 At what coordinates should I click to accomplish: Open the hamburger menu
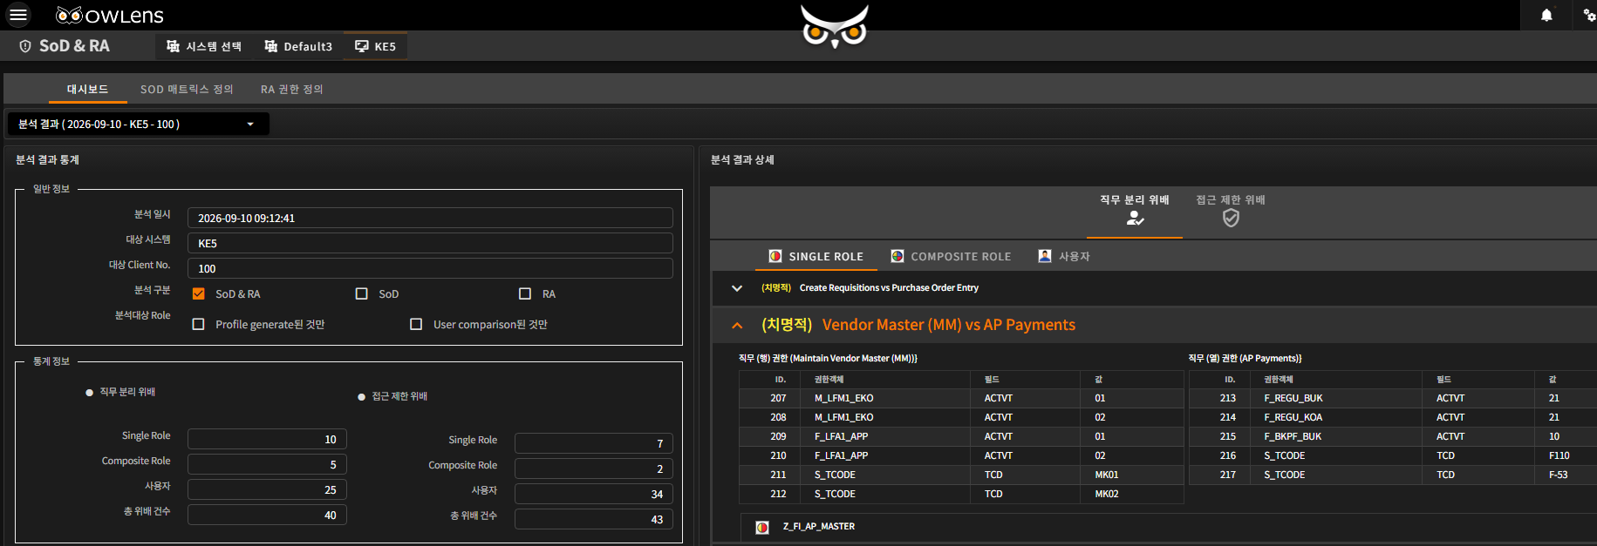tap(18, 15)
